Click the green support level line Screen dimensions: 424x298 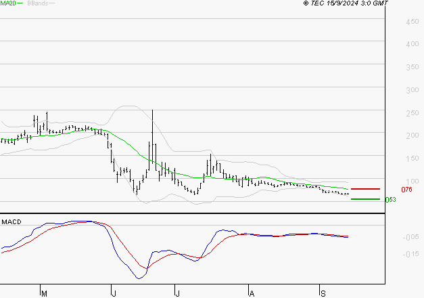pos(365,199)
